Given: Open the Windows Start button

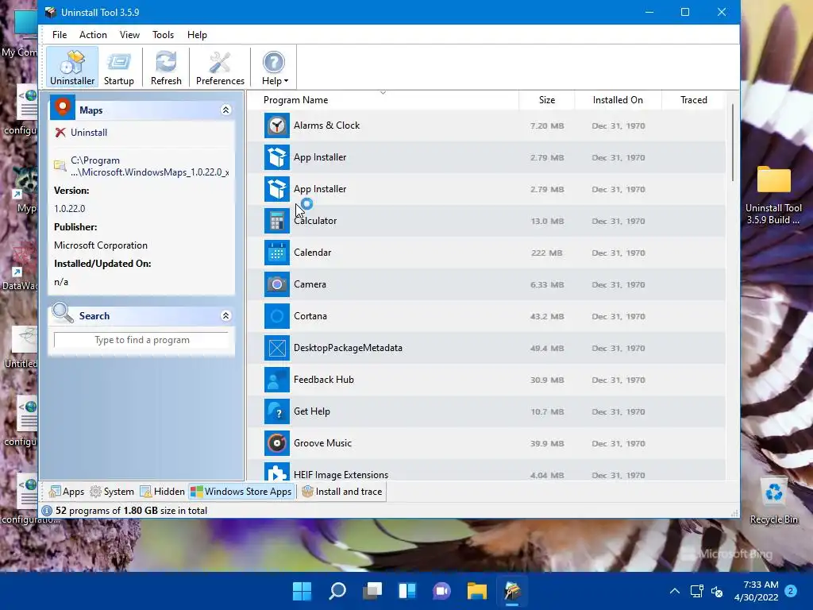Looking at the screenshot, I should coord(302,590).
